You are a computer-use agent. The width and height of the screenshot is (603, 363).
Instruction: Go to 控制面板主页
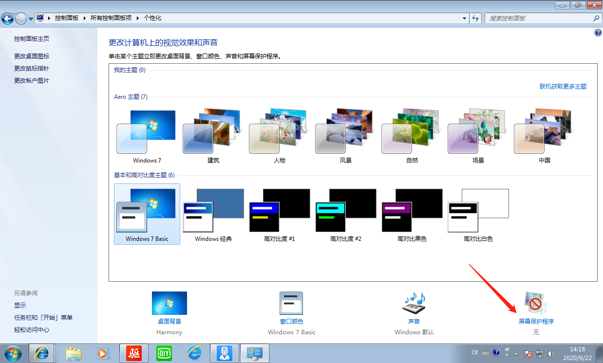[x=31, y=38]
